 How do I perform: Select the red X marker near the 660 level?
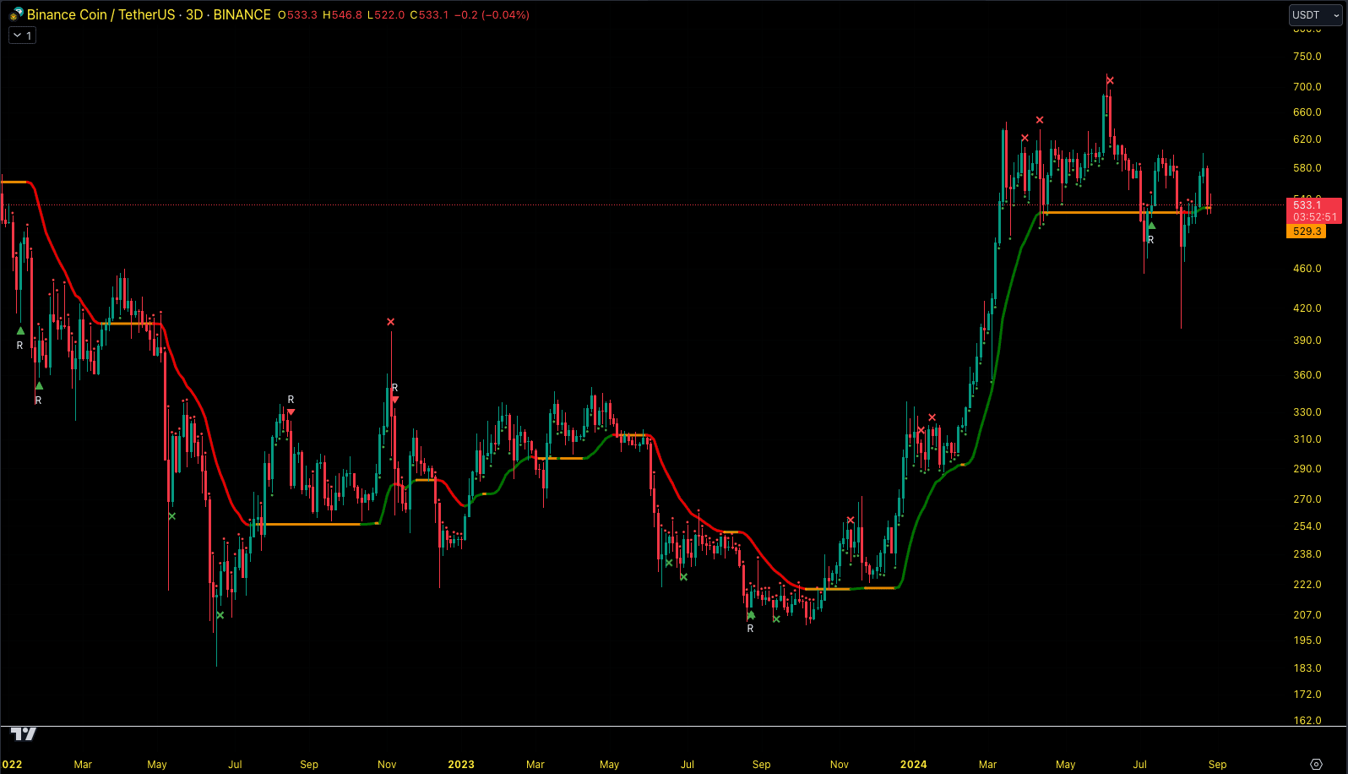point(1040,120)
